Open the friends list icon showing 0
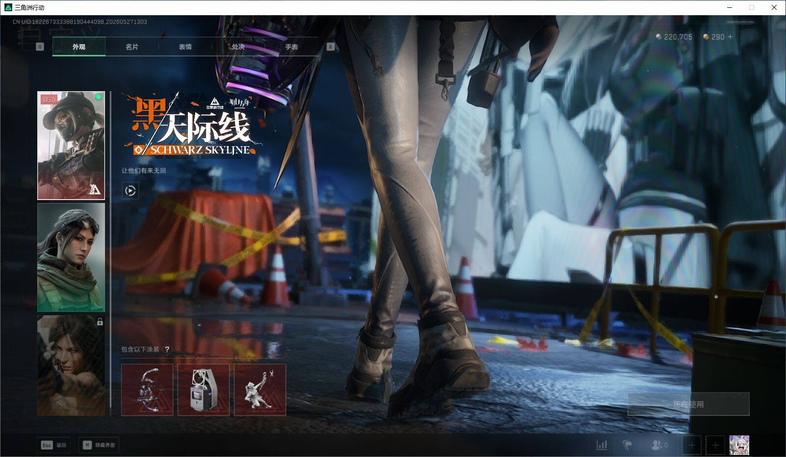Image resolution: width=786 pixels, height=457 pixels. tap(659, 445)
